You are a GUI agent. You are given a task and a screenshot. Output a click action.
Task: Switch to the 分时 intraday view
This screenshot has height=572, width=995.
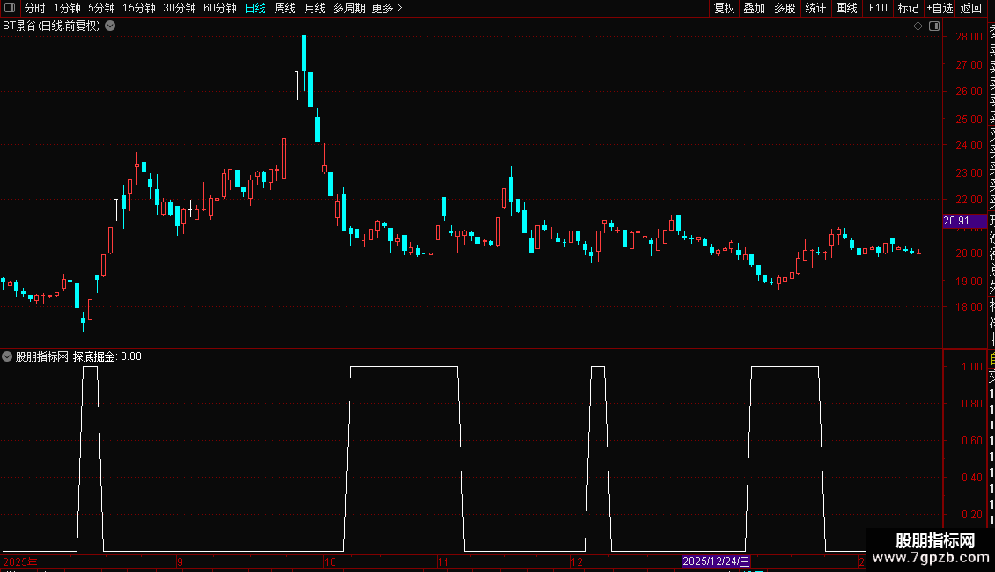click(35, 8)
